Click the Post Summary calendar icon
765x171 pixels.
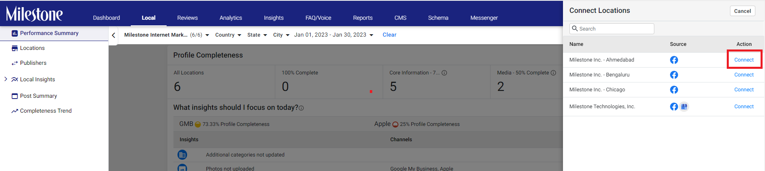tap(14, 96)
